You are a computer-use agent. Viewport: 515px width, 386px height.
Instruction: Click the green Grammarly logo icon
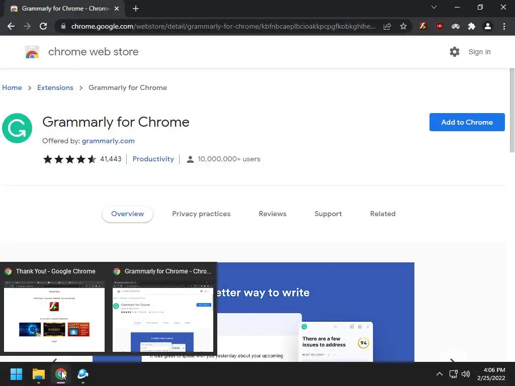[17, 128]
